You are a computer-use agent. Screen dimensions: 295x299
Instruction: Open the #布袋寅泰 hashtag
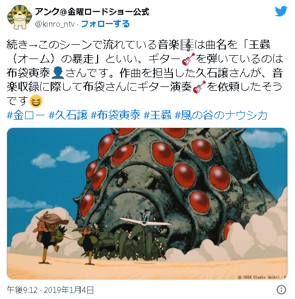(116, 115)
